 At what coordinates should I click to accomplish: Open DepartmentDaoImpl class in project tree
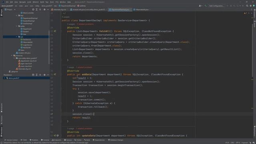29,18
